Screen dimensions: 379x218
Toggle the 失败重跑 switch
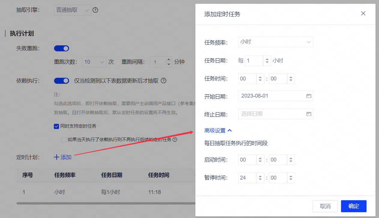click(62, 48)
